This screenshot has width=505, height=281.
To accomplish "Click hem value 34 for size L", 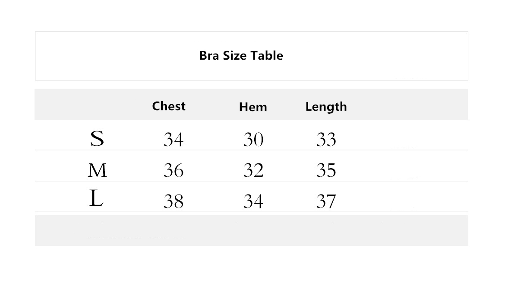I will pos(253,201).
